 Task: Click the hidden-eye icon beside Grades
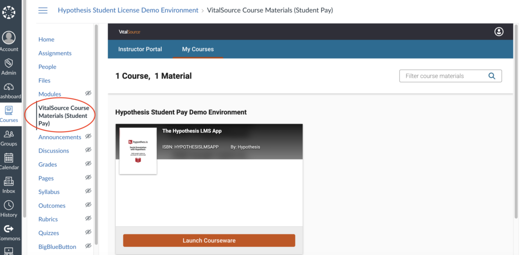coord(88,163)
